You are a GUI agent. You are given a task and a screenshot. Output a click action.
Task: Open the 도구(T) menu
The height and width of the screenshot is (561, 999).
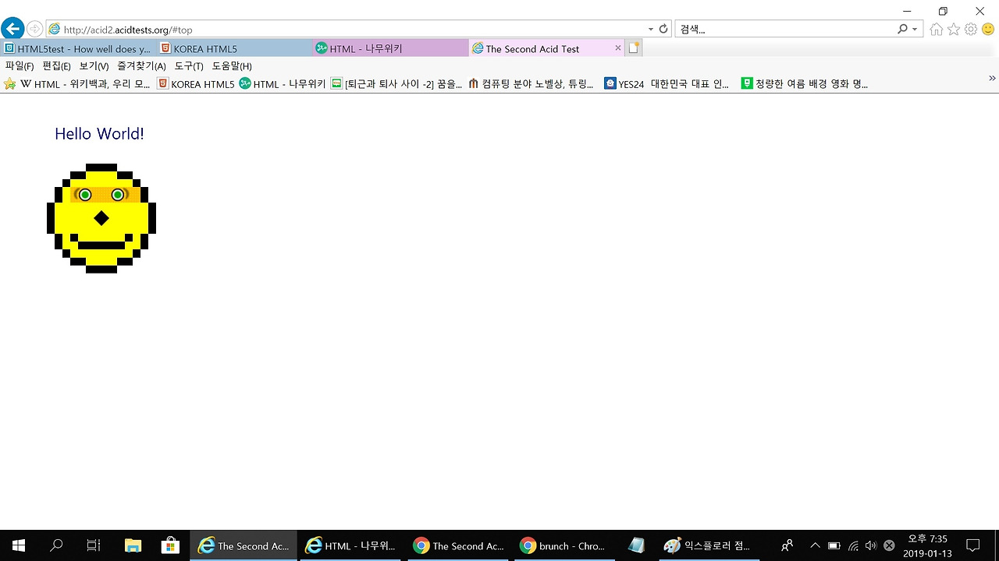coord(189,65)
